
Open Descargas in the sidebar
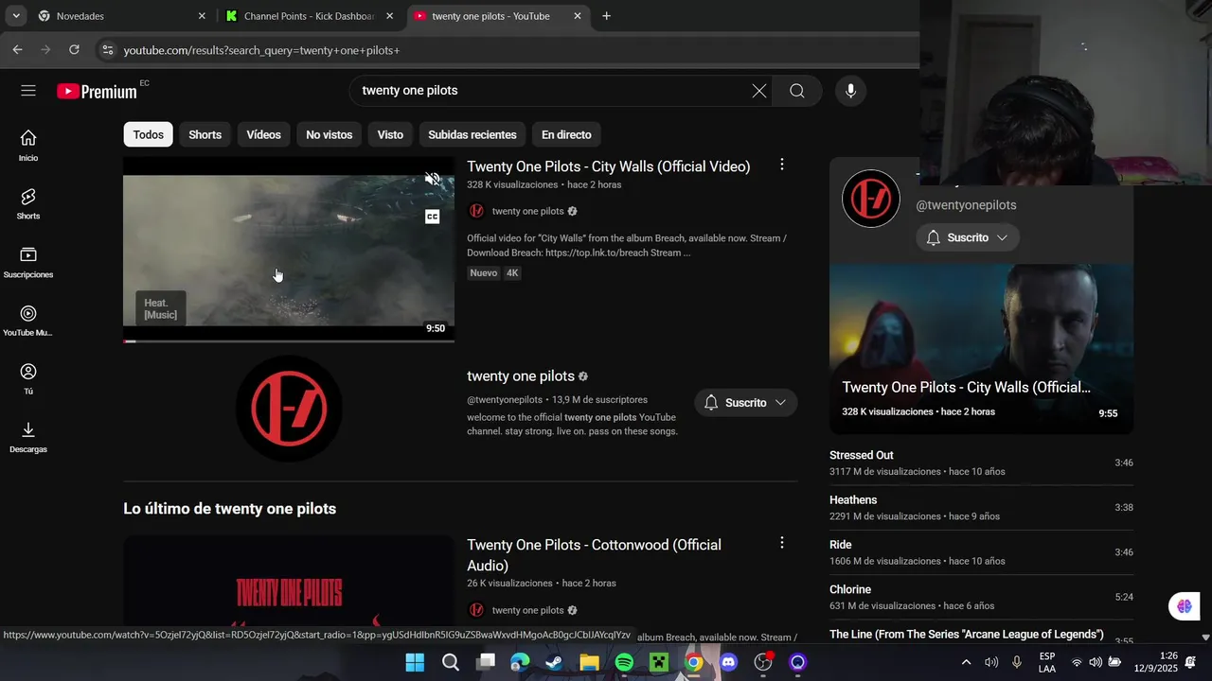[28, 437]
